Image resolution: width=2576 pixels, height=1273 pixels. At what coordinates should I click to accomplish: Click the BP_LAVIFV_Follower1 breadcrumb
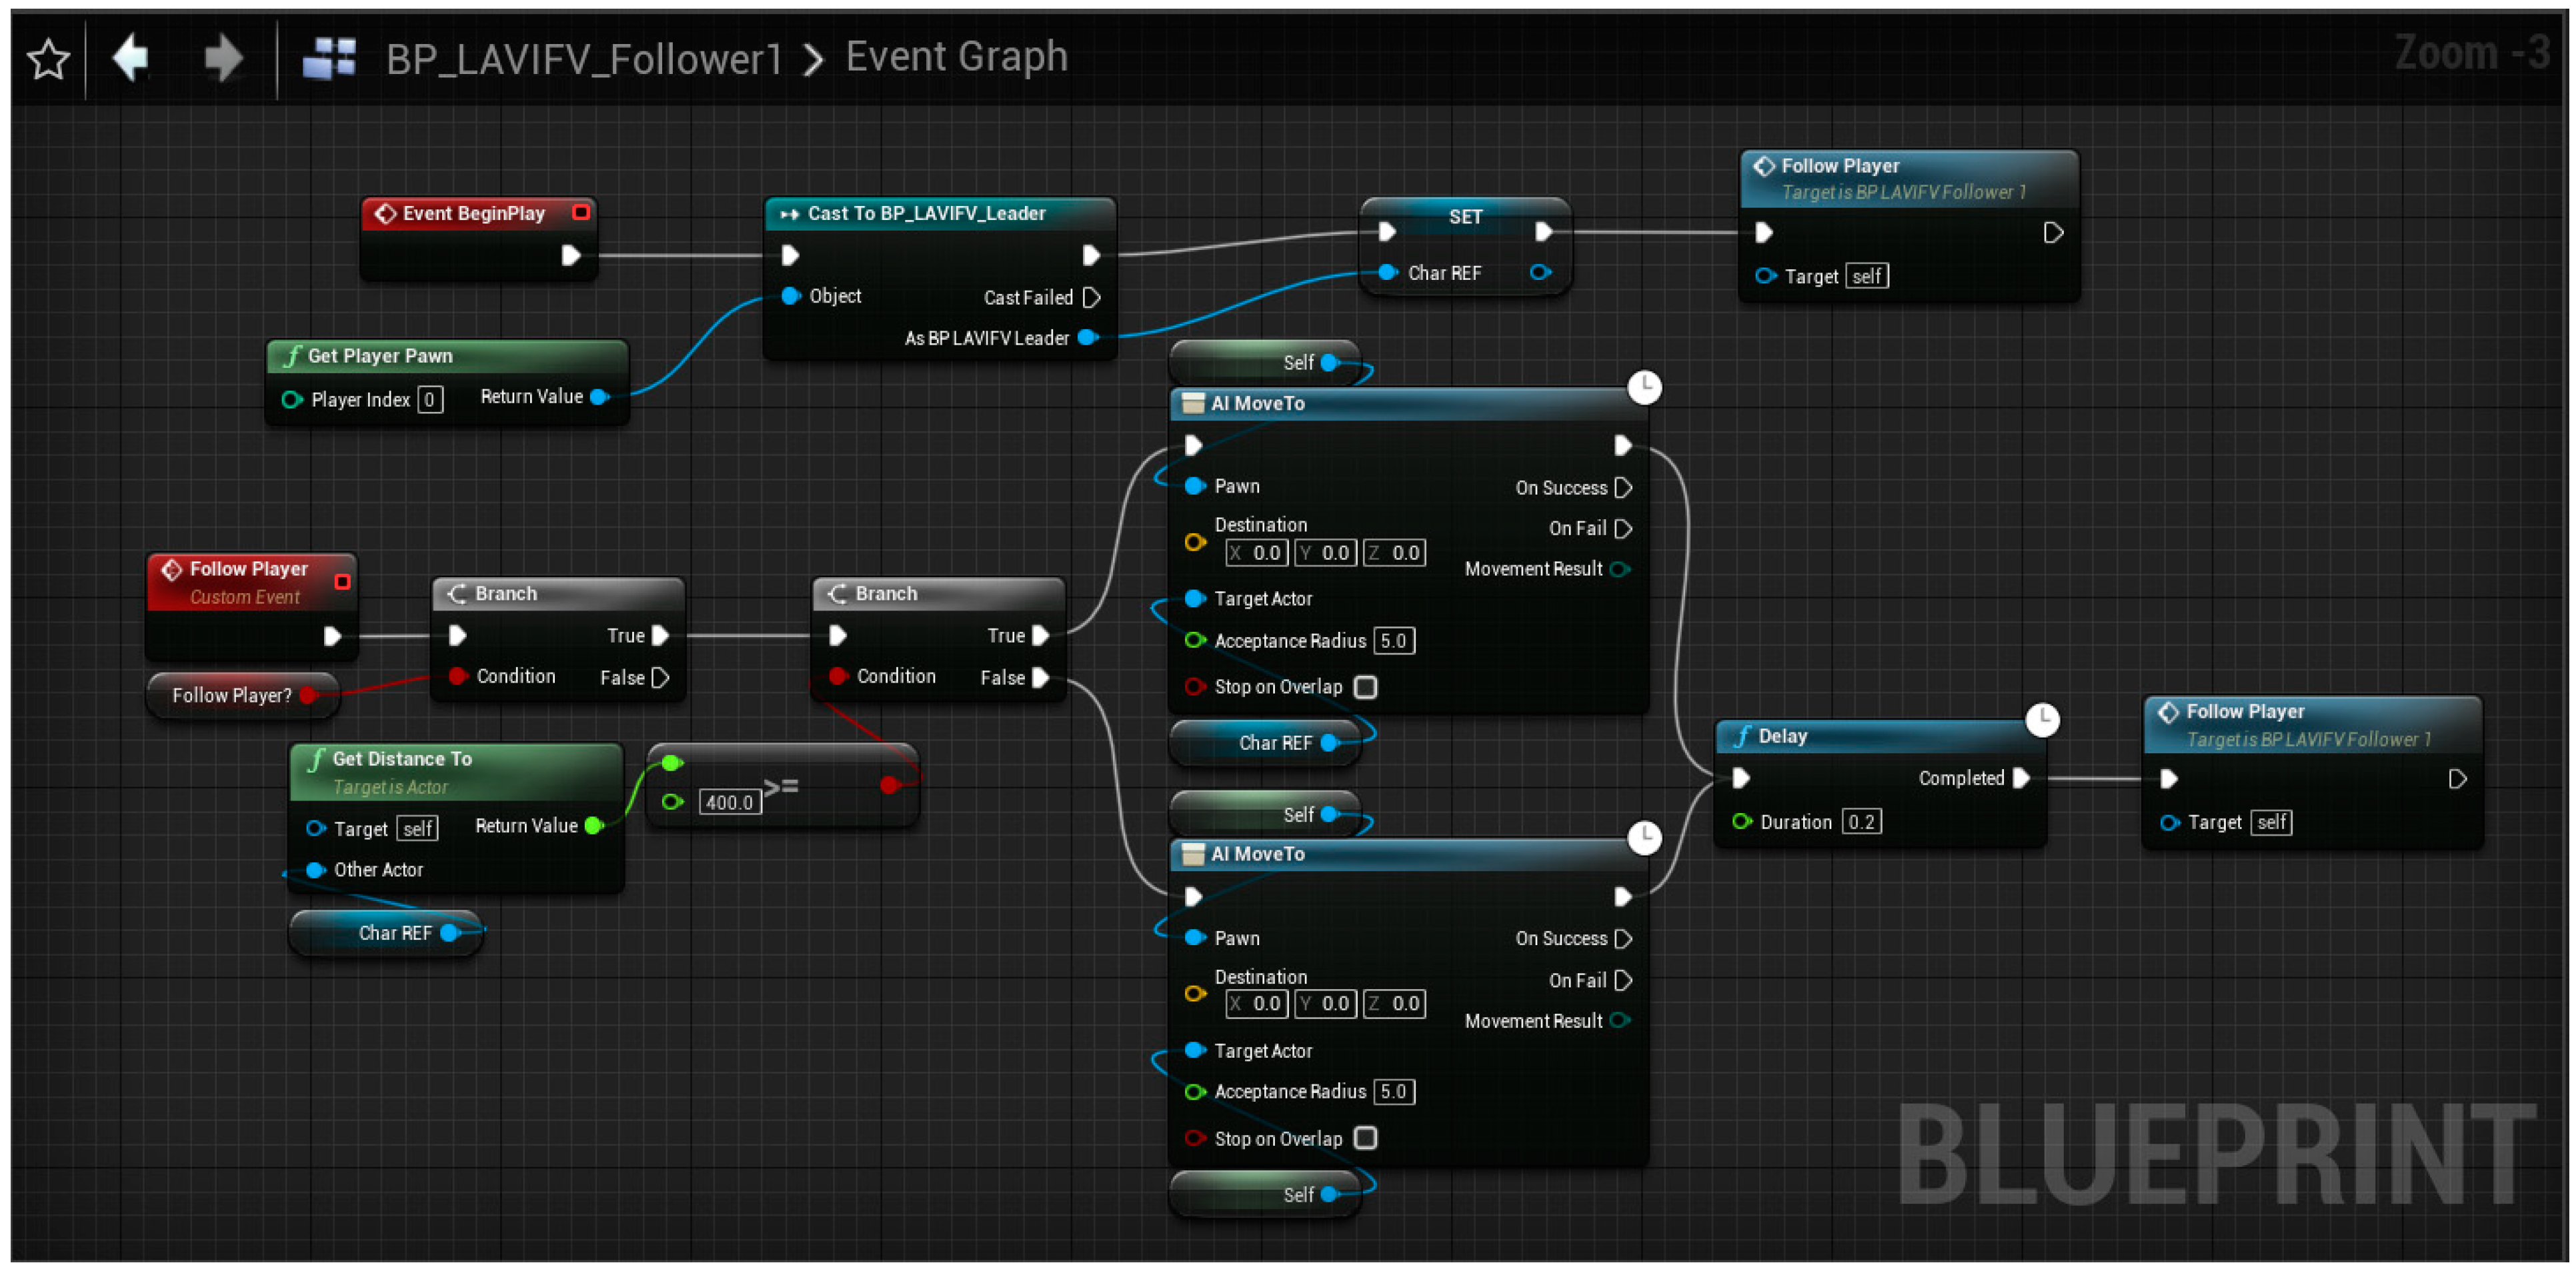pyautogui.click(x=583, y=58)
